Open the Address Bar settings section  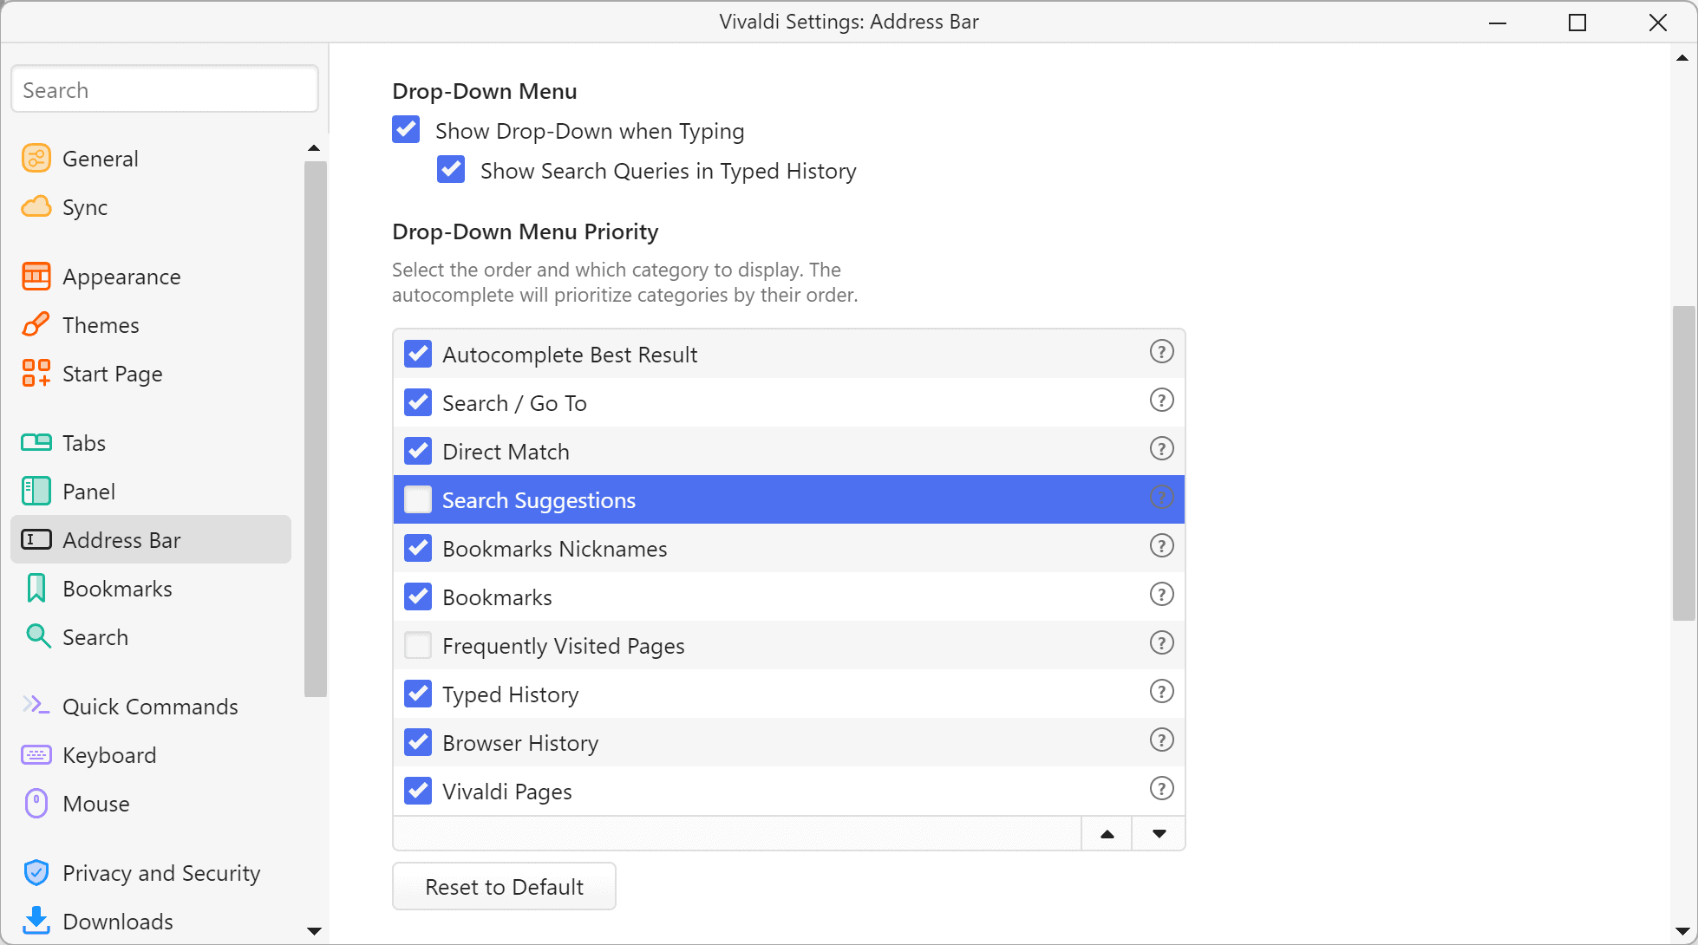point(121,539)
